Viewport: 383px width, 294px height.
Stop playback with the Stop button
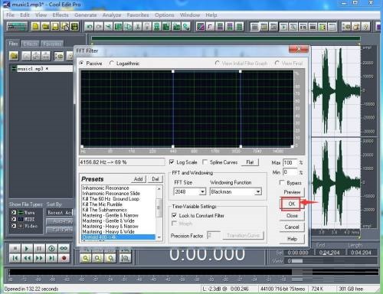(15, 248)
